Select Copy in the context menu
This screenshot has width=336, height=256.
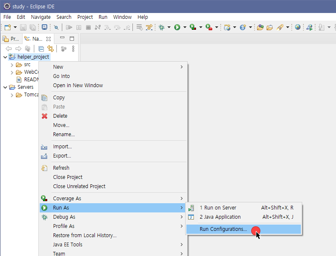click(113, 98)
